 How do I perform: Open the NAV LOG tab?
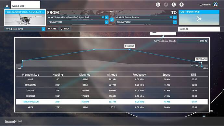pyautogui.click(x=199, y=29)
